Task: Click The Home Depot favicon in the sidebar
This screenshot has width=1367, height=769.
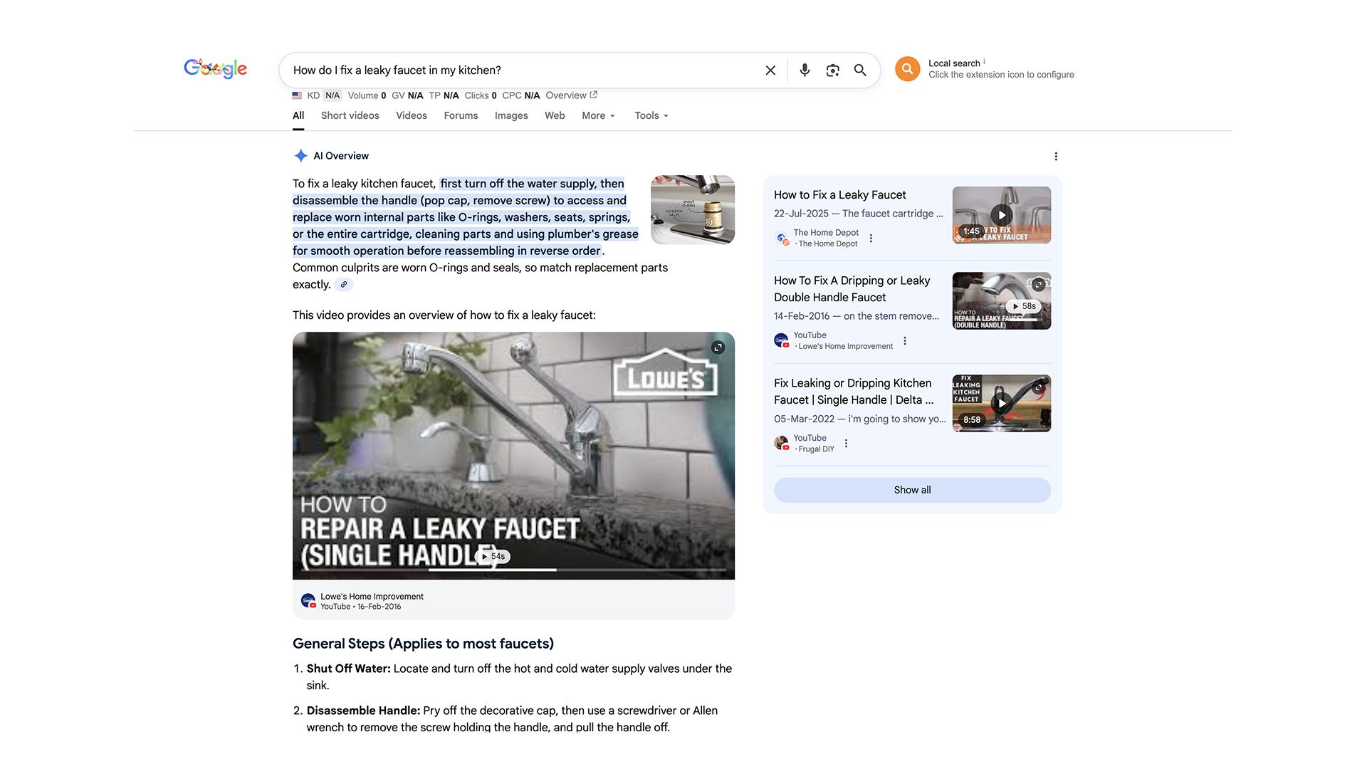Action: click(781, 237)
